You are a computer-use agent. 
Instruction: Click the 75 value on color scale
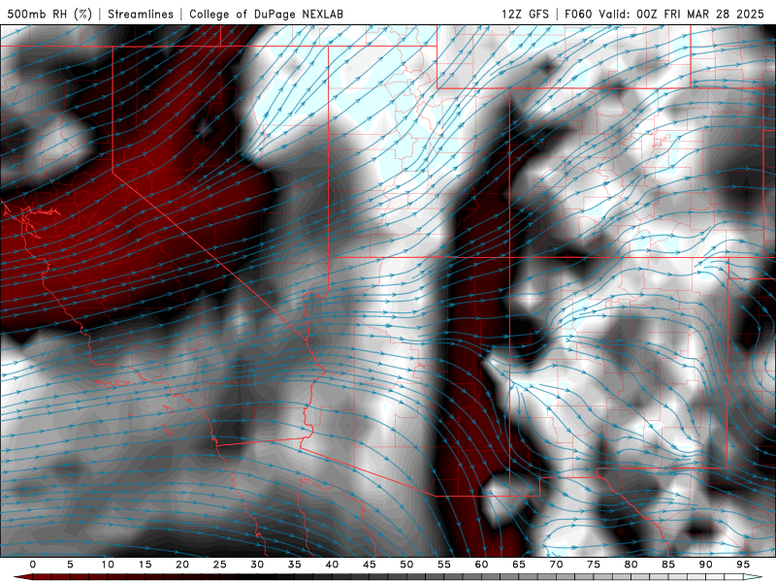(x=593, y=565)
